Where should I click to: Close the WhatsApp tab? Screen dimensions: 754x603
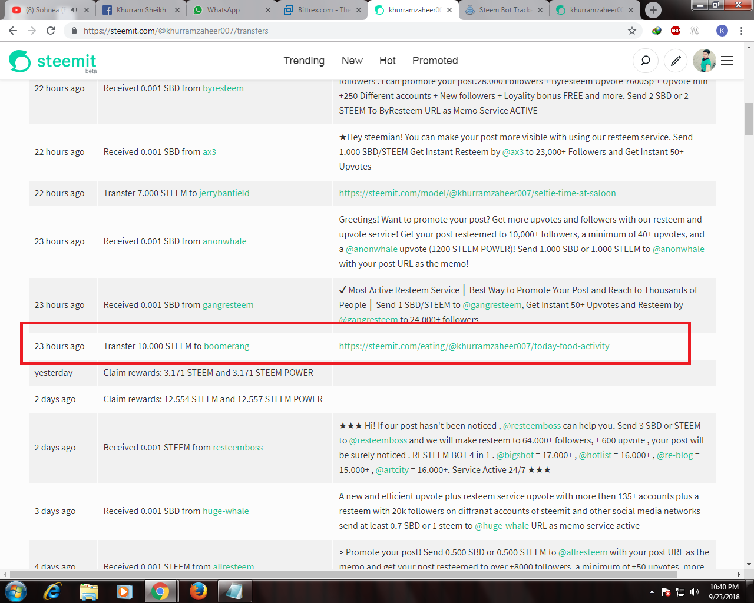[x=268, y=10]
